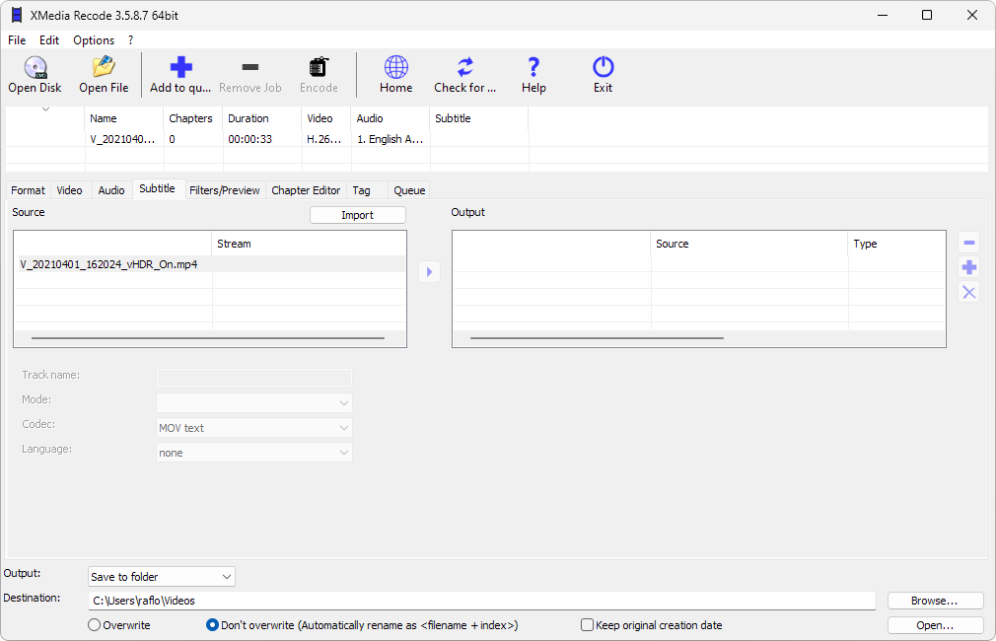Move stream to output with arrow button

(x=429, y=271)
